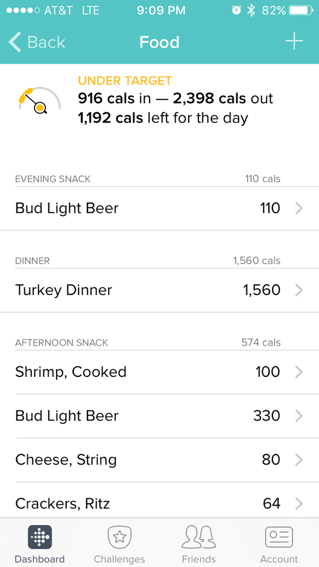Tap the alarm clock status icon
Image resolution: width=319 pixels, height=567 pixels.
coord(236,10)
